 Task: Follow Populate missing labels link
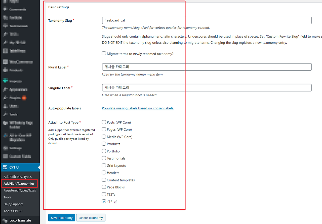138,108
